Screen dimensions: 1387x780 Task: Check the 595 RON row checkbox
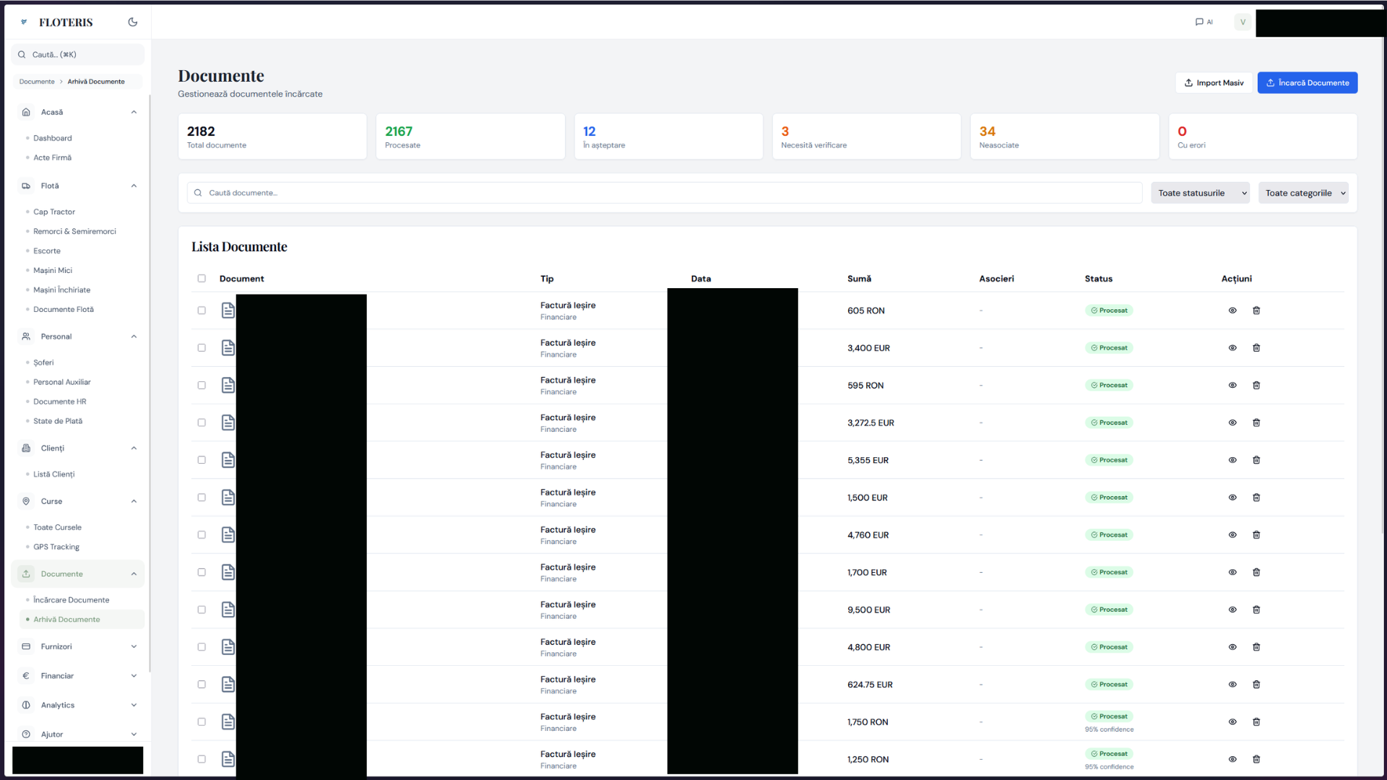[202, 386]
